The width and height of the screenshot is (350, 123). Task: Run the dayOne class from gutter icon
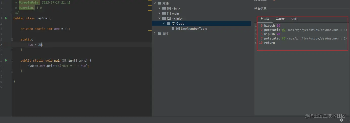point(6,18)
